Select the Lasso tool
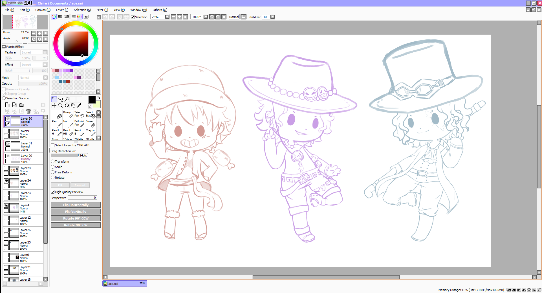Image resolution: width=542 pixels, height=293 pixels. tap(60, 99)
